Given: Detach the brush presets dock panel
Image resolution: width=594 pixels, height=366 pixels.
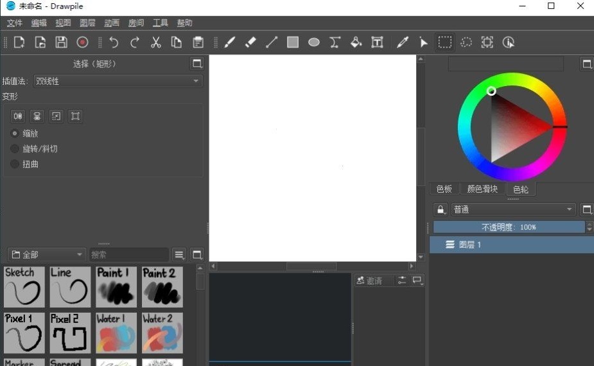Looking at the screenshot, I should pos(197,255).
